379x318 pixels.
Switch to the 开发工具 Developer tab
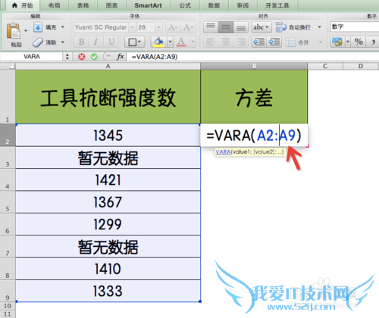(x=277, y=5)
